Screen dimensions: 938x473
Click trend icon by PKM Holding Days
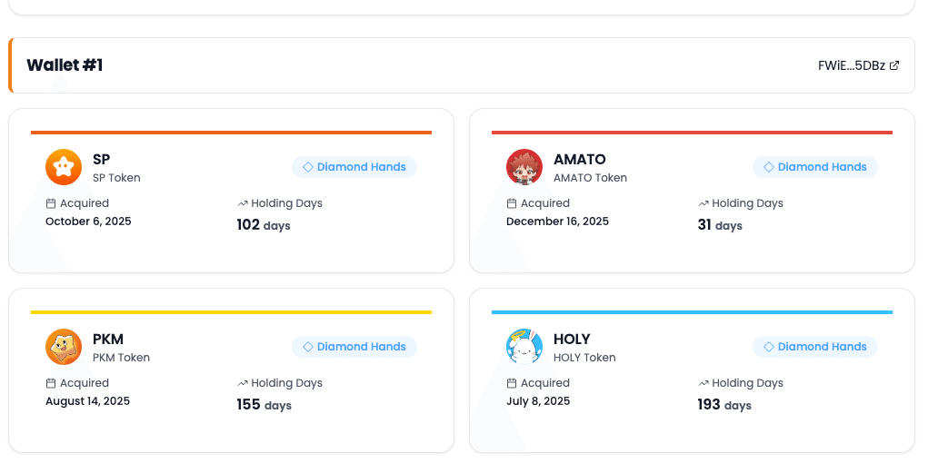[242, 383]
